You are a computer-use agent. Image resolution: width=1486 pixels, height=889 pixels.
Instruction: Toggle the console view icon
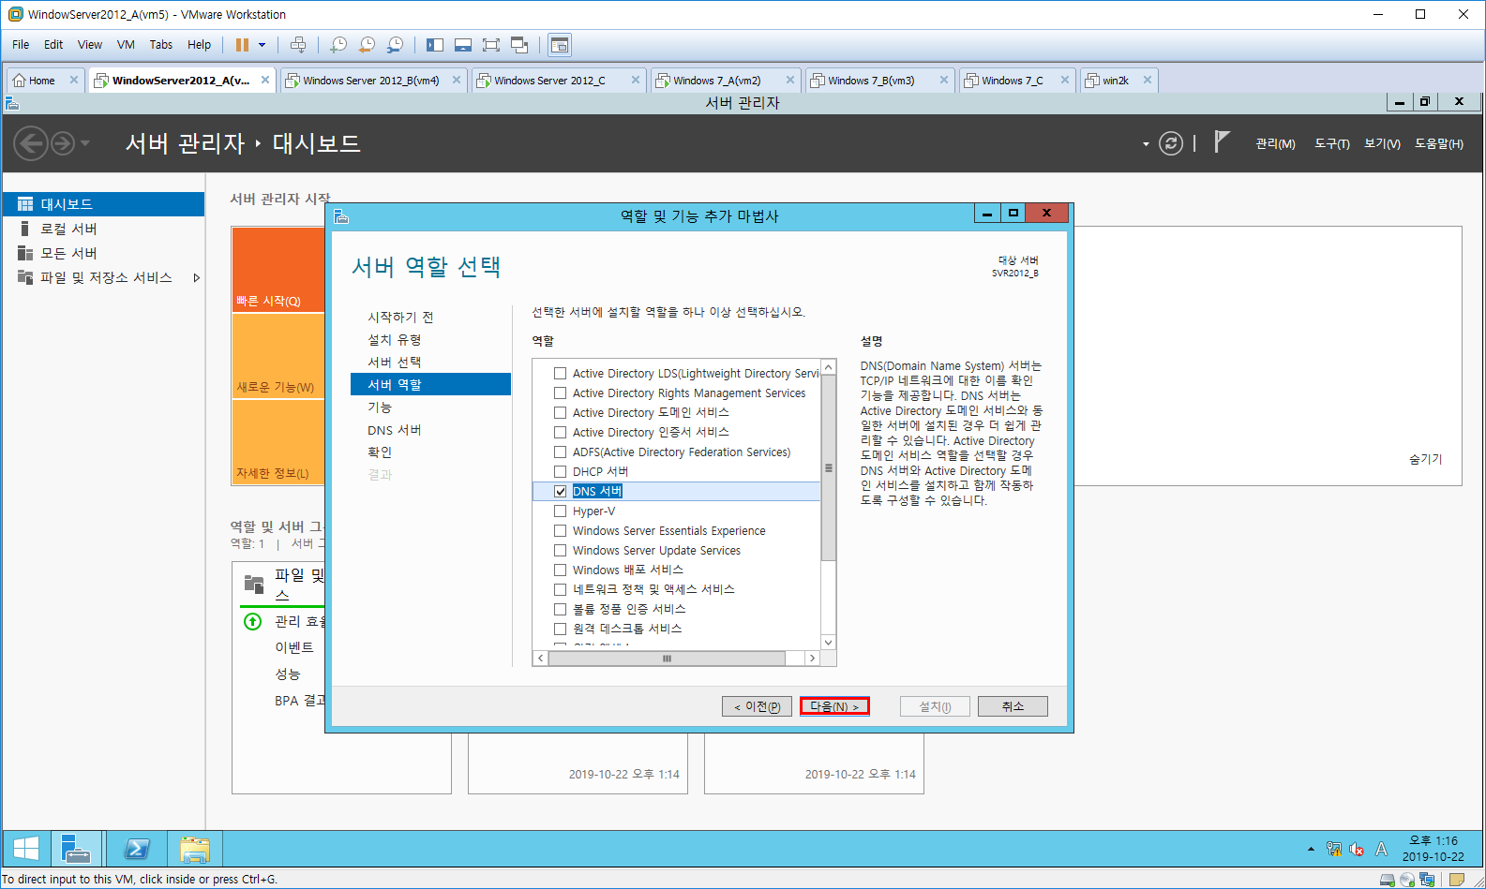tap(560, 45)
